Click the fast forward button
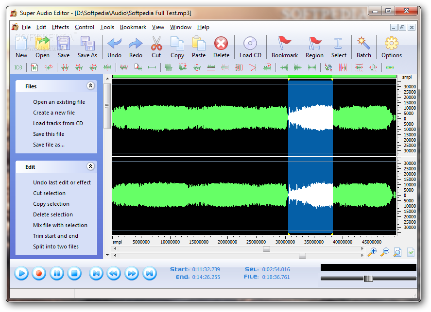 [x=132, y=273]
